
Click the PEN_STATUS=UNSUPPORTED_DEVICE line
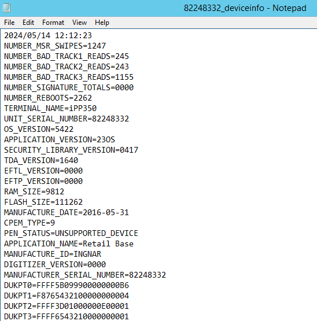(71, 233)
